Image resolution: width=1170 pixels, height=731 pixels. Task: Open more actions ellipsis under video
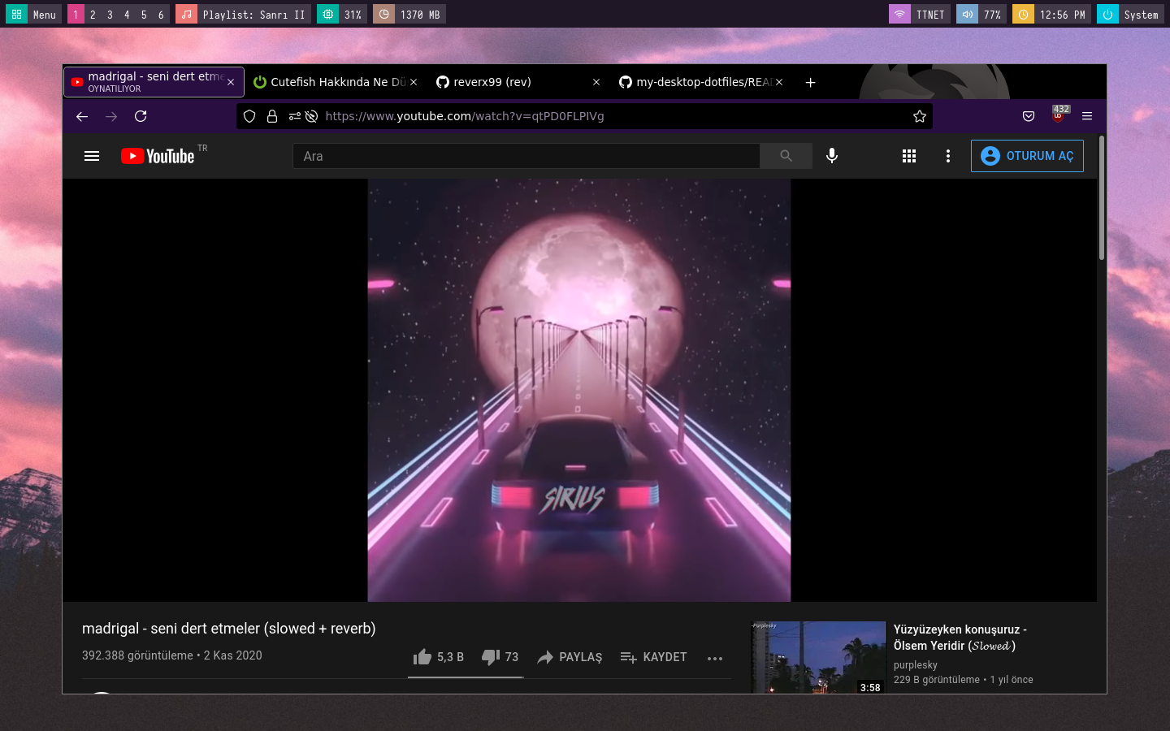tap(715, 659)
